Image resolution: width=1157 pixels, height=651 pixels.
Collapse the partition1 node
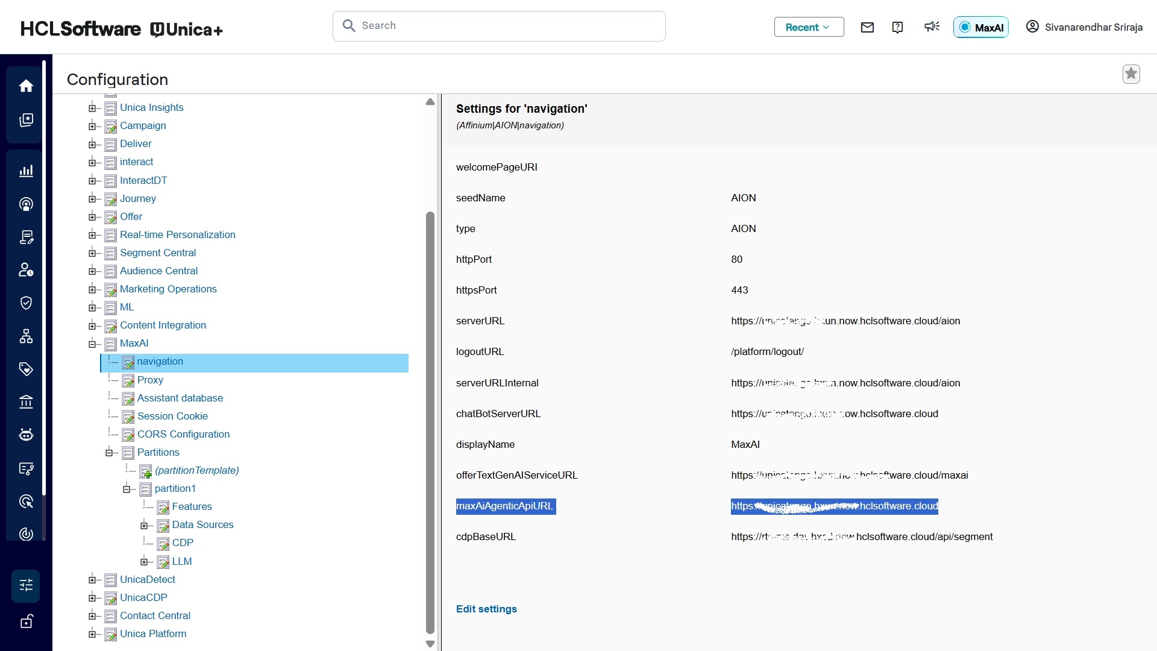point(127,489)
